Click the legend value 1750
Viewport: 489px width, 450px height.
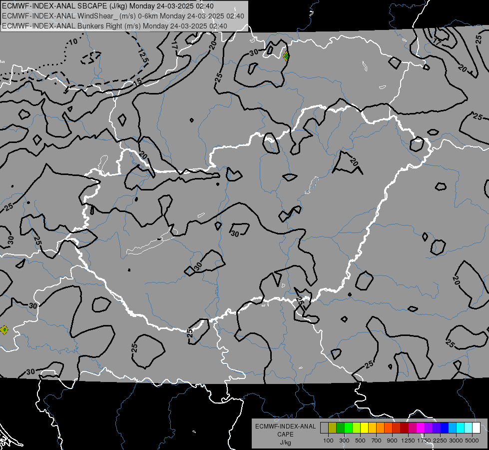pyautogui.click(x=424, y=440)
